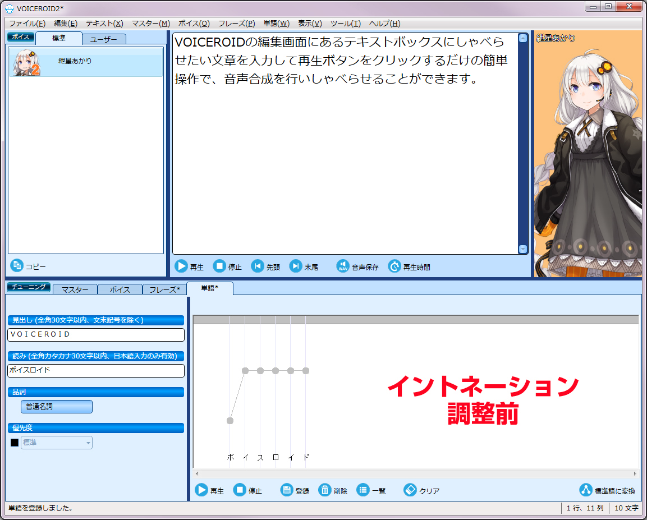Switch to the ボイス tuning tab
Image resolution: width=647 pixels, height=520 pixels.
click(x=120, y=289)
